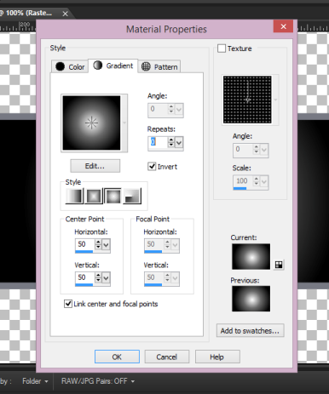Viewport: 329px width, 394px height.
Task: Close the raster image document tab
Action: pos(65,14)
